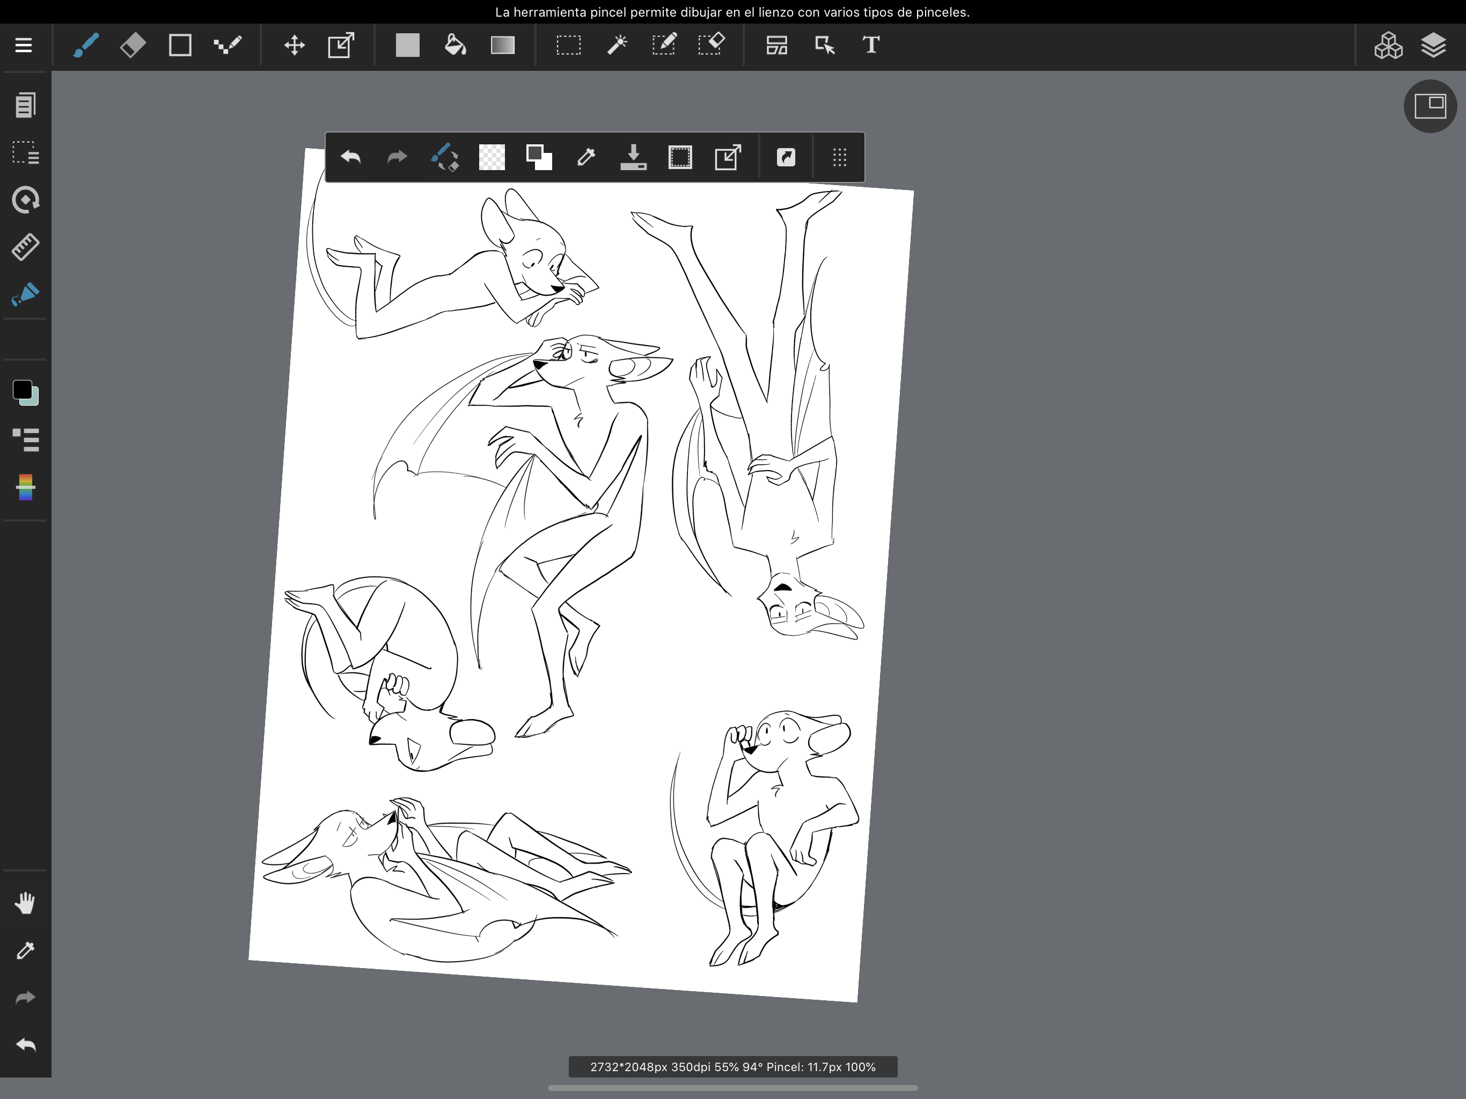
Task: Select the Bucket fill tool
Action: (x=456, y=45)
